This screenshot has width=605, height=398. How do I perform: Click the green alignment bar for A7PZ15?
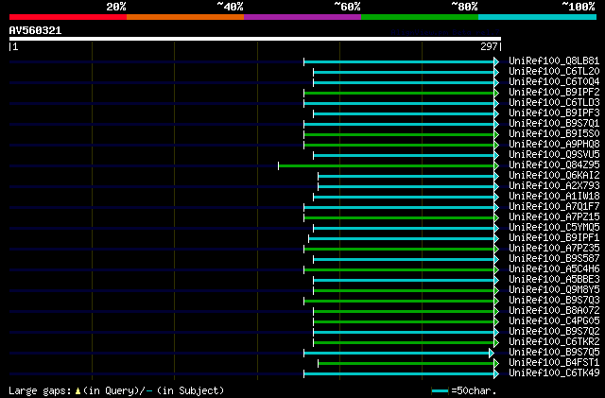(x=399, y=218)
